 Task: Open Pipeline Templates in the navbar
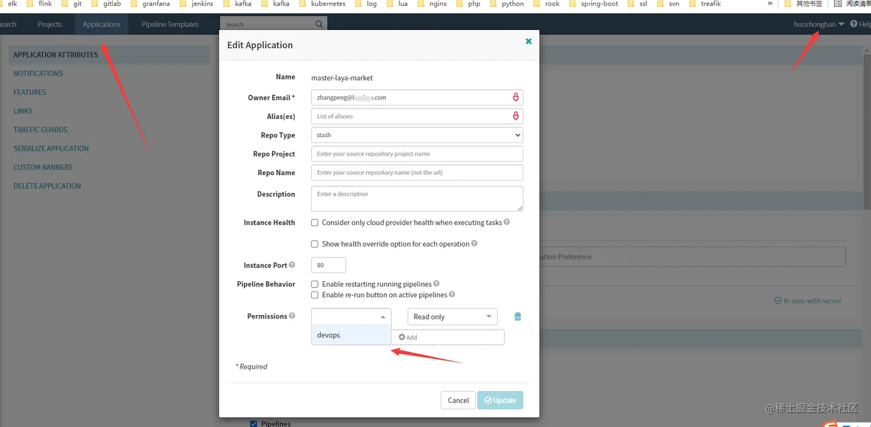(170, 24)
